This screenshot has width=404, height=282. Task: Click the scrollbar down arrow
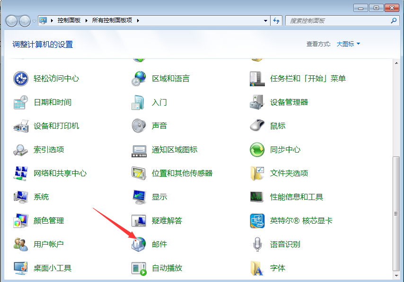click(396, 276)
